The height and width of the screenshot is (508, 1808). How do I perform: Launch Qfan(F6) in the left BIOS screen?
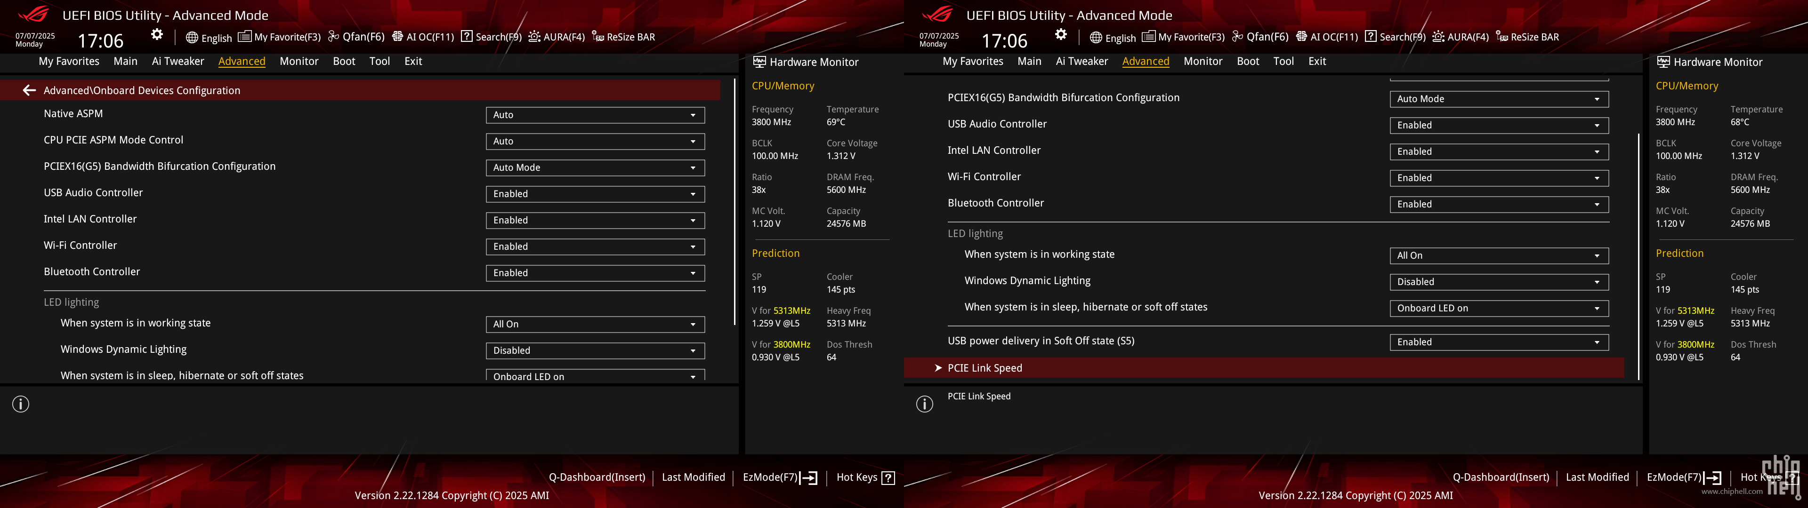356,37
